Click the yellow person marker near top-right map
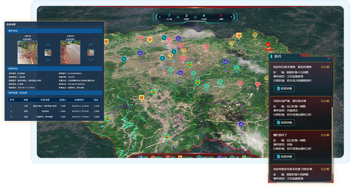Image resolution: width=350 pixels, height=188 pixels. point(255,35)
